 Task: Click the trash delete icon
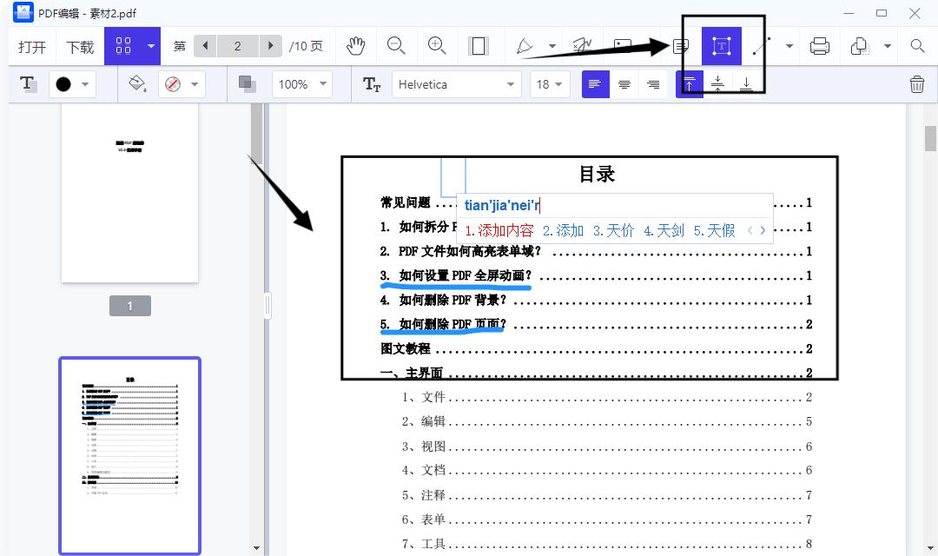point(918,84)
